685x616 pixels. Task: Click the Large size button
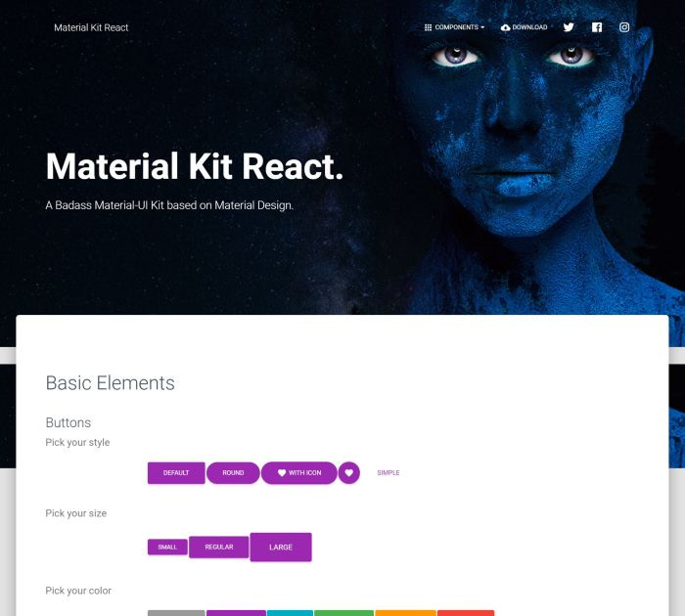(281, 547)
